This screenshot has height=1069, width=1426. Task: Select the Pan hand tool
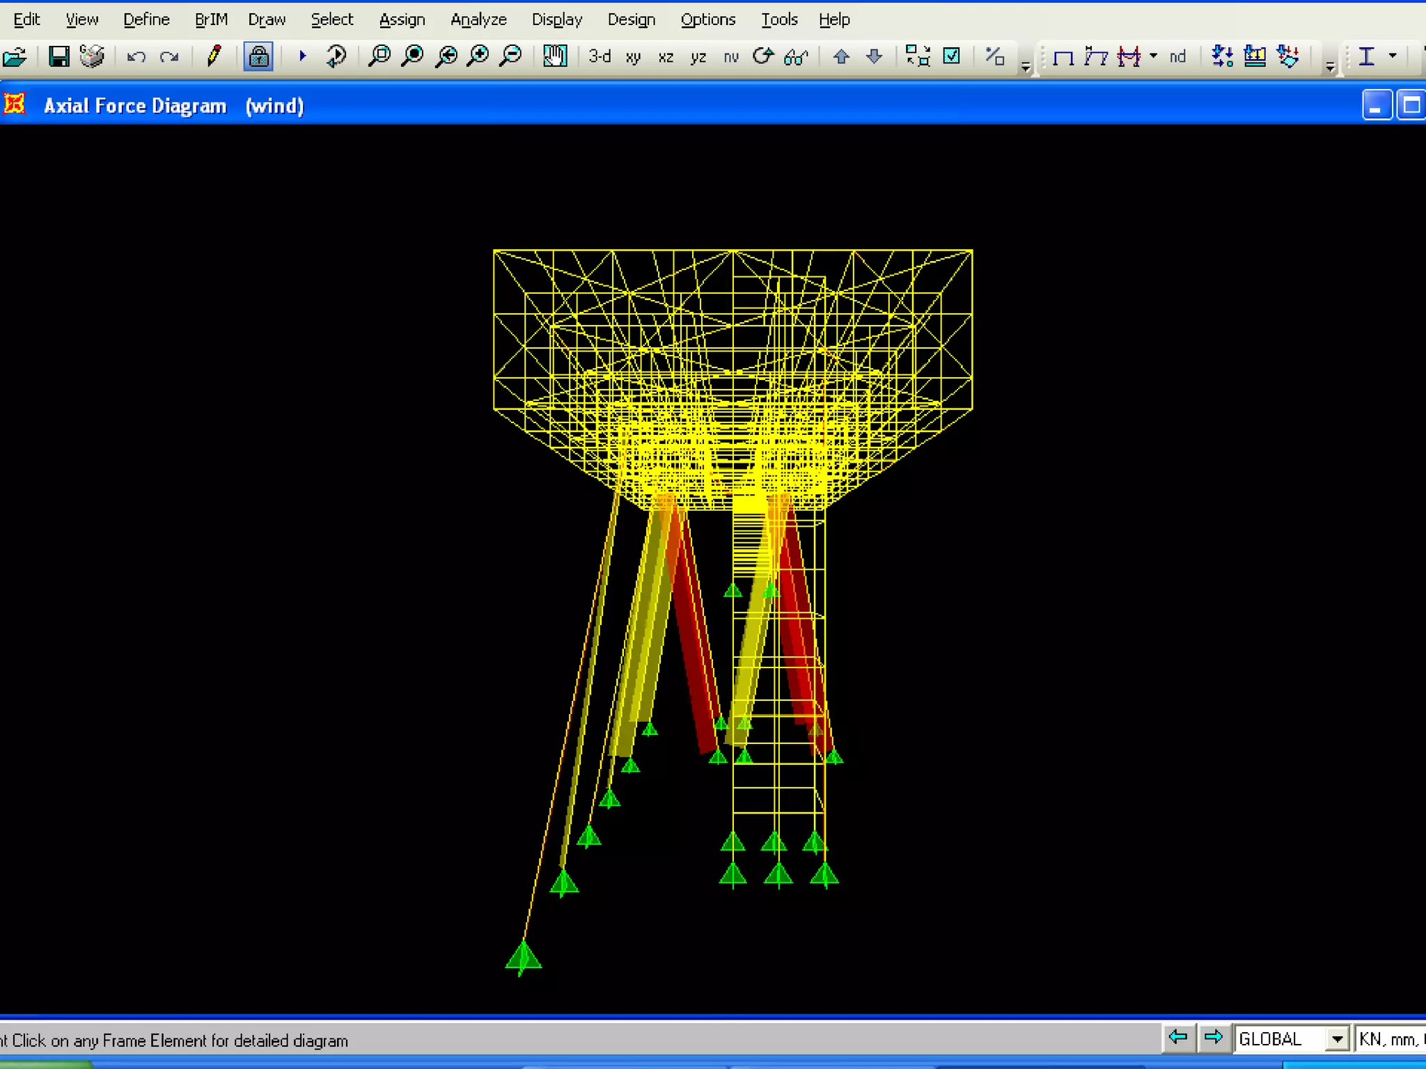pos(555,56)
